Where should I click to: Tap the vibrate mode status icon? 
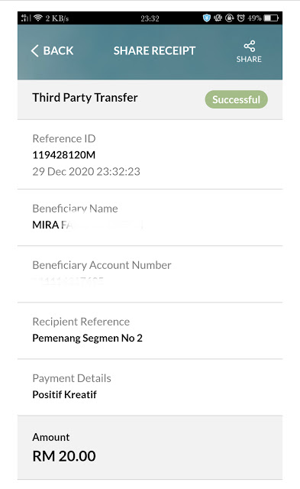tap(218, 18)
